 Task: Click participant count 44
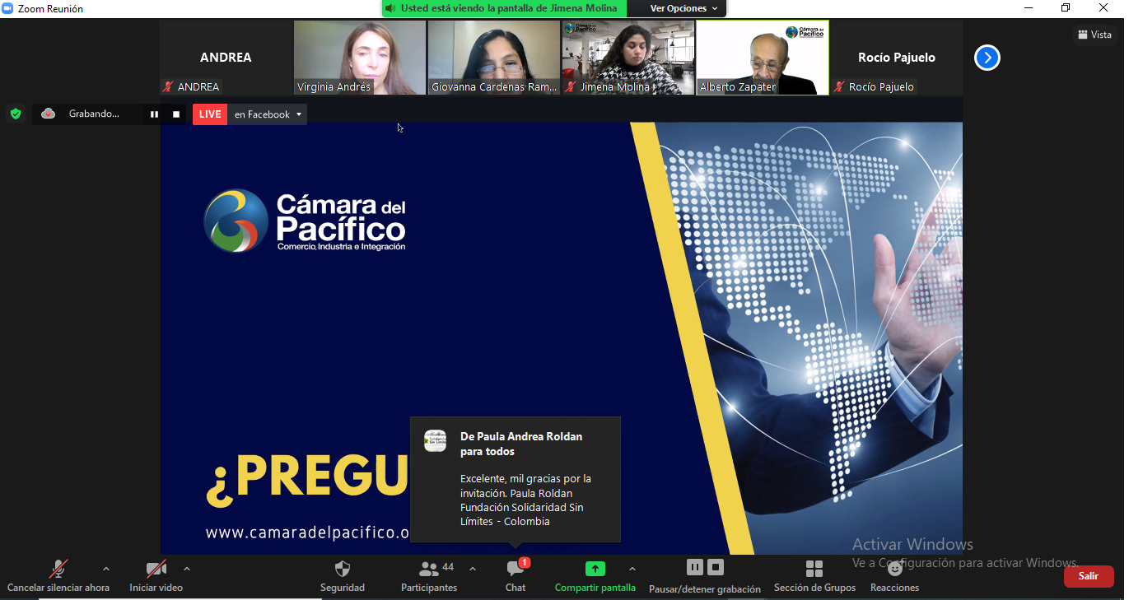pyautogui.click(x=448, y=567)
